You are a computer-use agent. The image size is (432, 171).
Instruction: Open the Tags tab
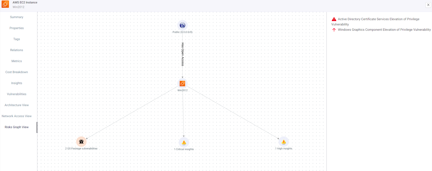(x=17, y=39)
